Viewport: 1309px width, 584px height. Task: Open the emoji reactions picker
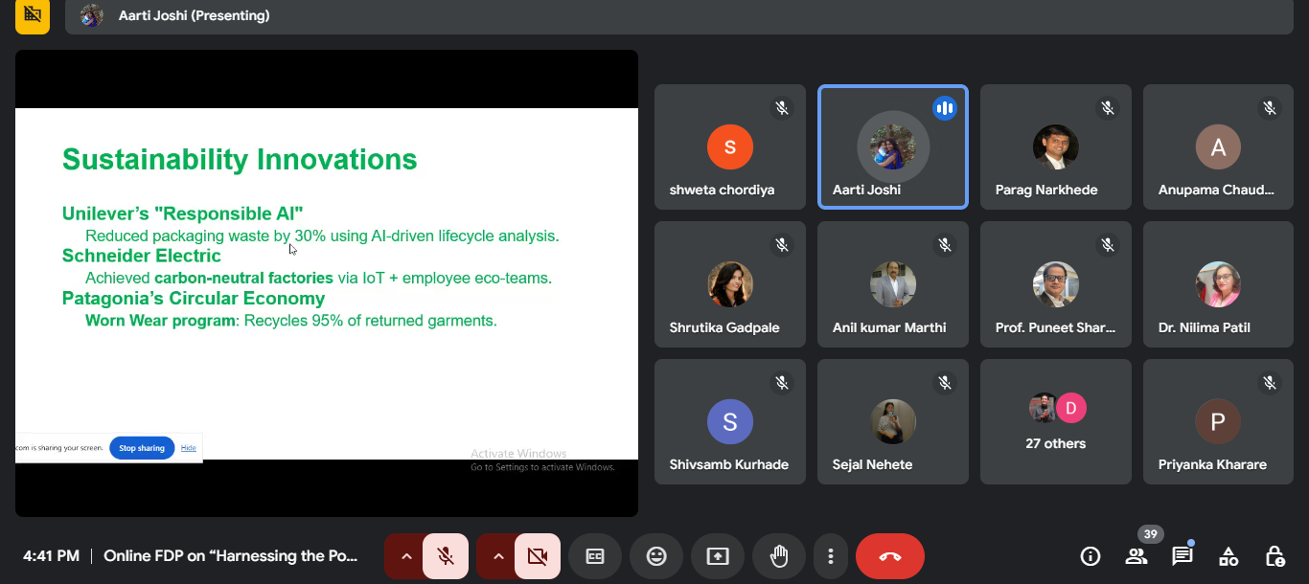pyautogui.click(x=656, y=556)
